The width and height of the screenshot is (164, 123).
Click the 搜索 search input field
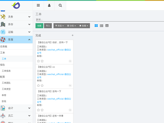(x=100, y=20)
